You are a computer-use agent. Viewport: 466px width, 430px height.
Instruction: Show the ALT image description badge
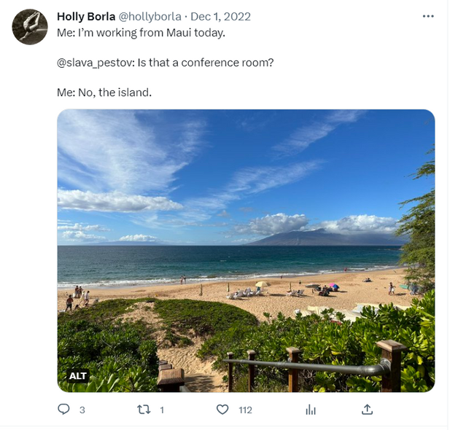(x=78, y=376)
